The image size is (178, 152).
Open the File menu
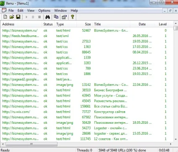(x=11, y=11)
